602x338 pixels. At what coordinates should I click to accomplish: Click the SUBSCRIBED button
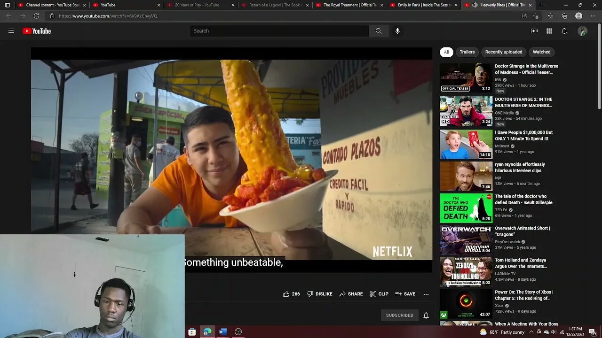pyautogui.click(x=400, y=315)
